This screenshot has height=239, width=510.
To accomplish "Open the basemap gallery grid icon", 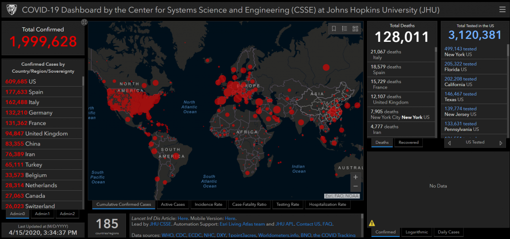I will 355,28.
